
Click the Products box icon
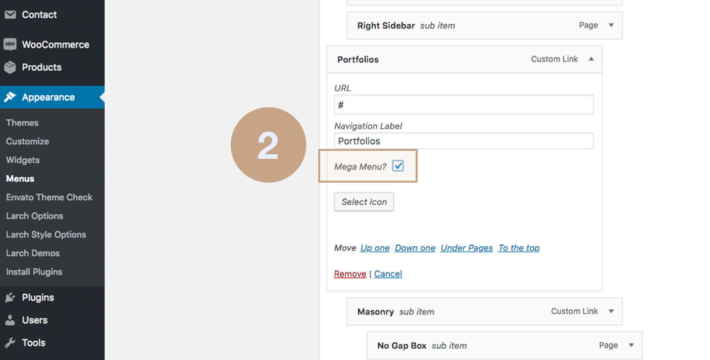pos(10,67)
